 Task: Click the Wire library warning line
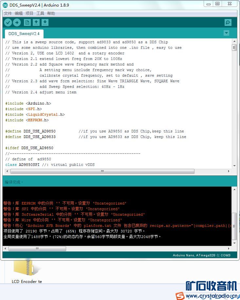click(x=63, y=220)
